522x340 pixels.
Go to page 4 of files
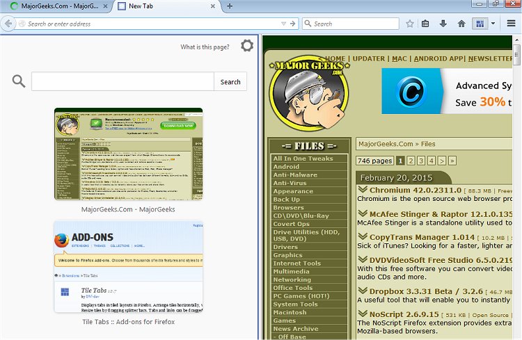pyautogui.click(x=432, y=161)
